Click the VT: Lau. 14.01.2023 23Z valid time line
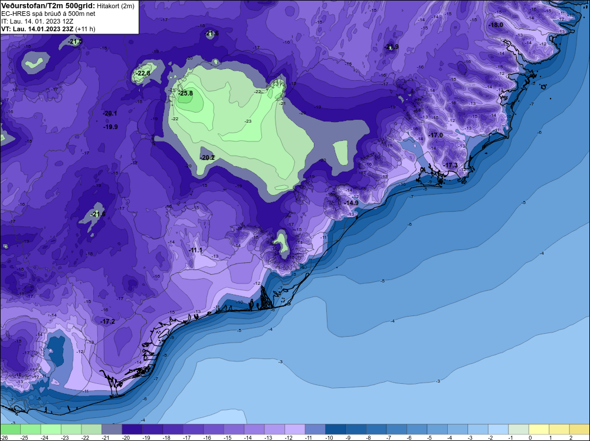 coord(48,29)
